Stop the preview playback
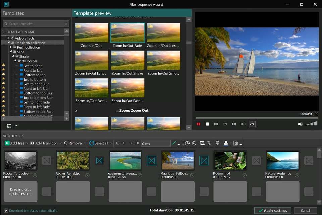Image resolution: width=322 pixels, height=215 pixels. point(207,124)
